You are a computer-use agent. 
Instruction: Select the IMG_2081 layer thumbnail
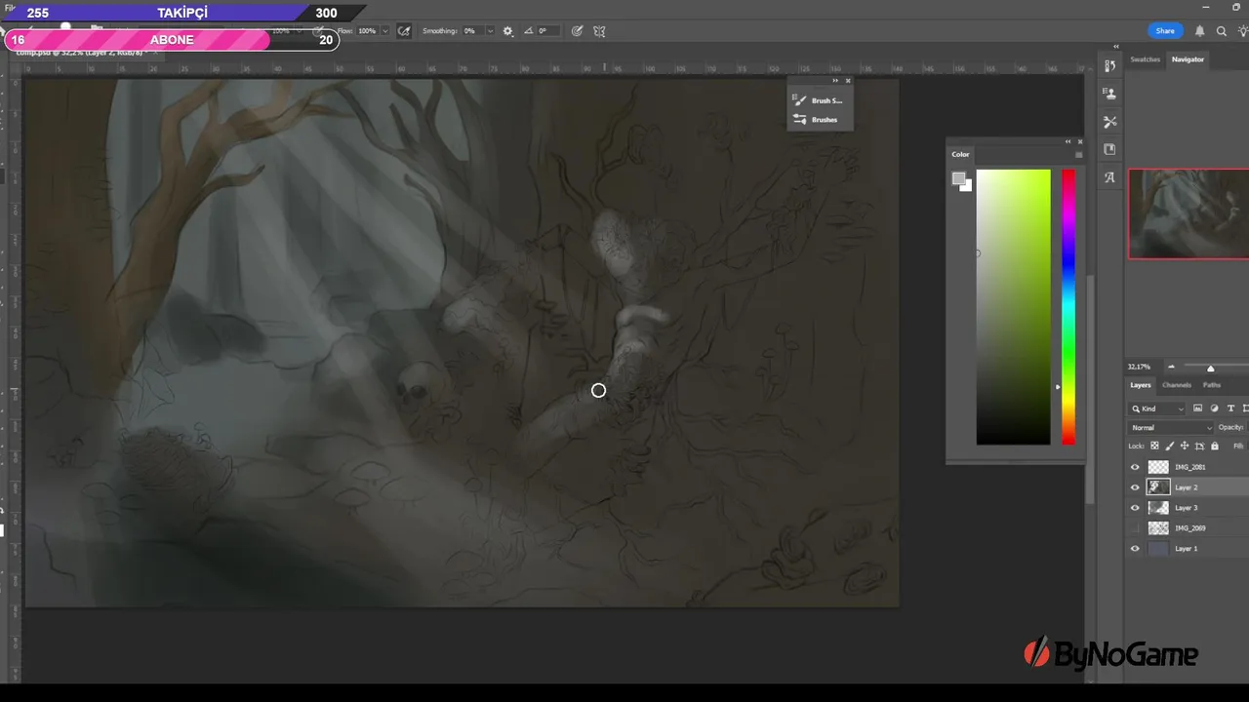click(1158, 467)
